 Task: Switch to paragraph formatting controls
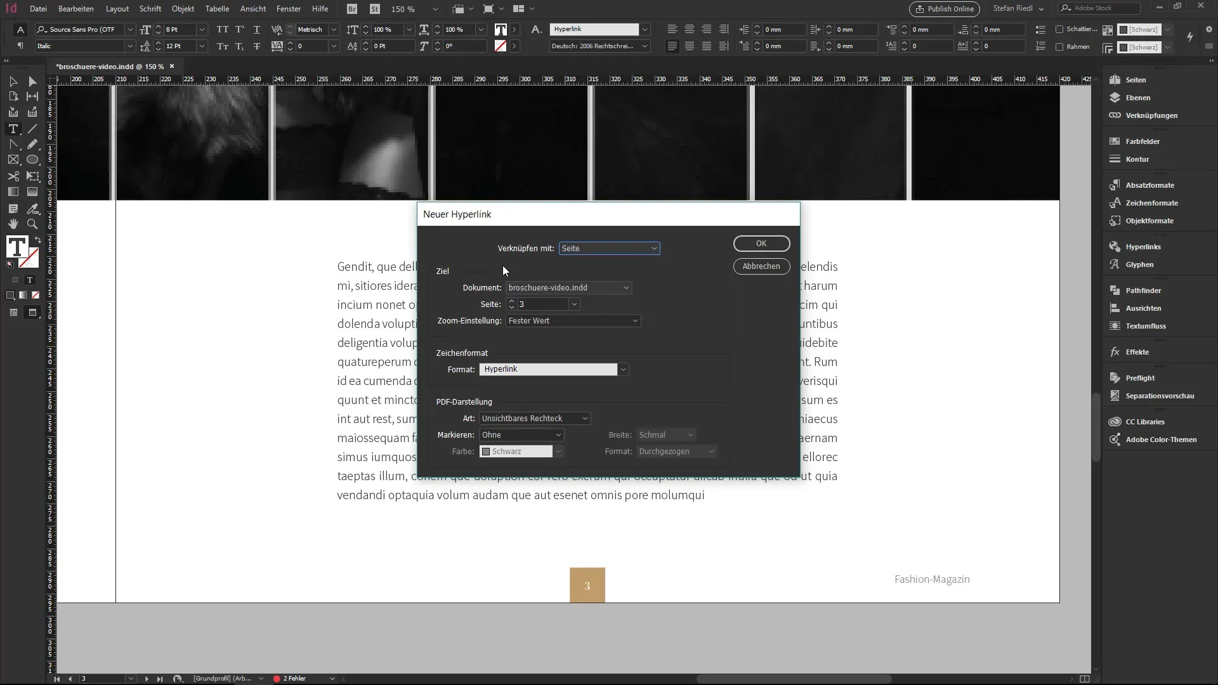[x=20, y=46]
